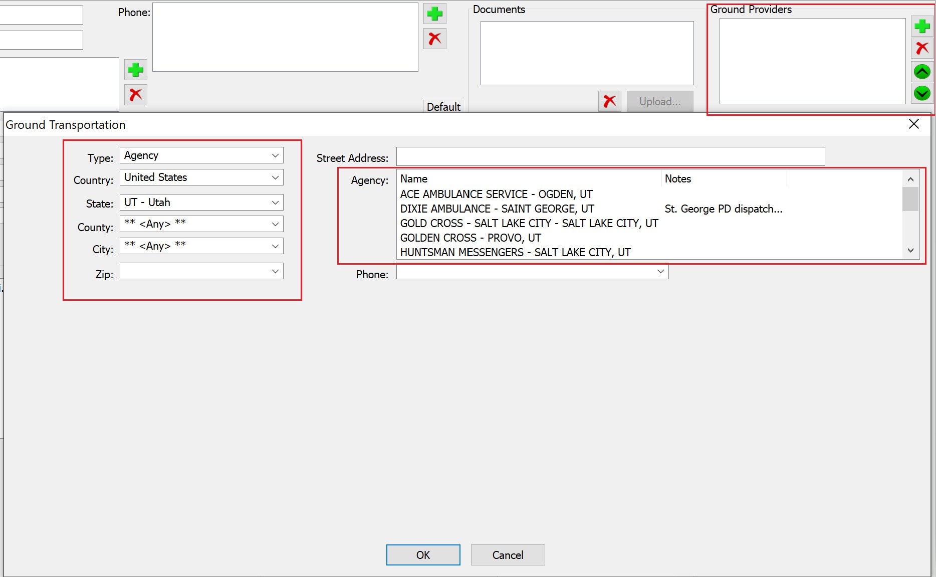The height and width of the screenshot is (577, 936).
Task: Delete selected document with red X
Action: [x=609, y=101]
